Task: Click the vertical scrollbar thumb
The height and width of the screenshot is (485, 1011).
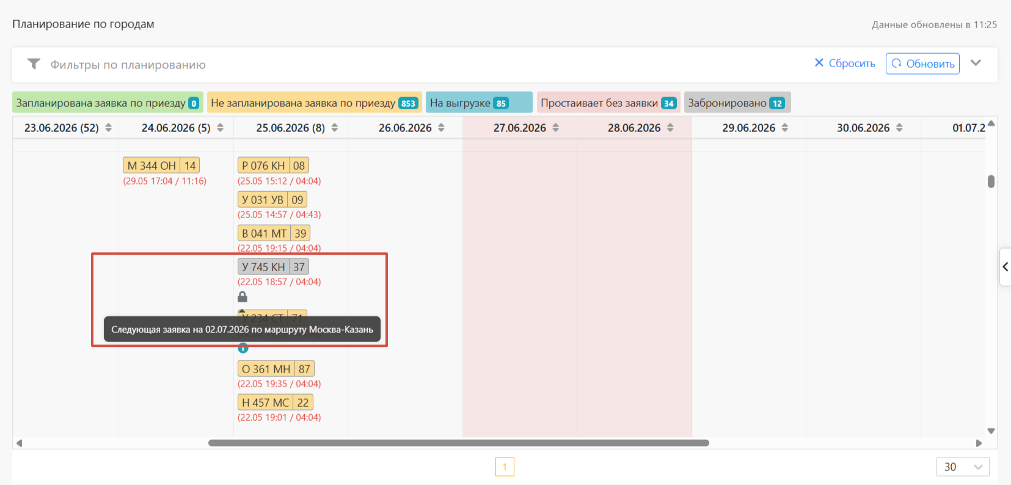Action: click(x=991, y=181)
